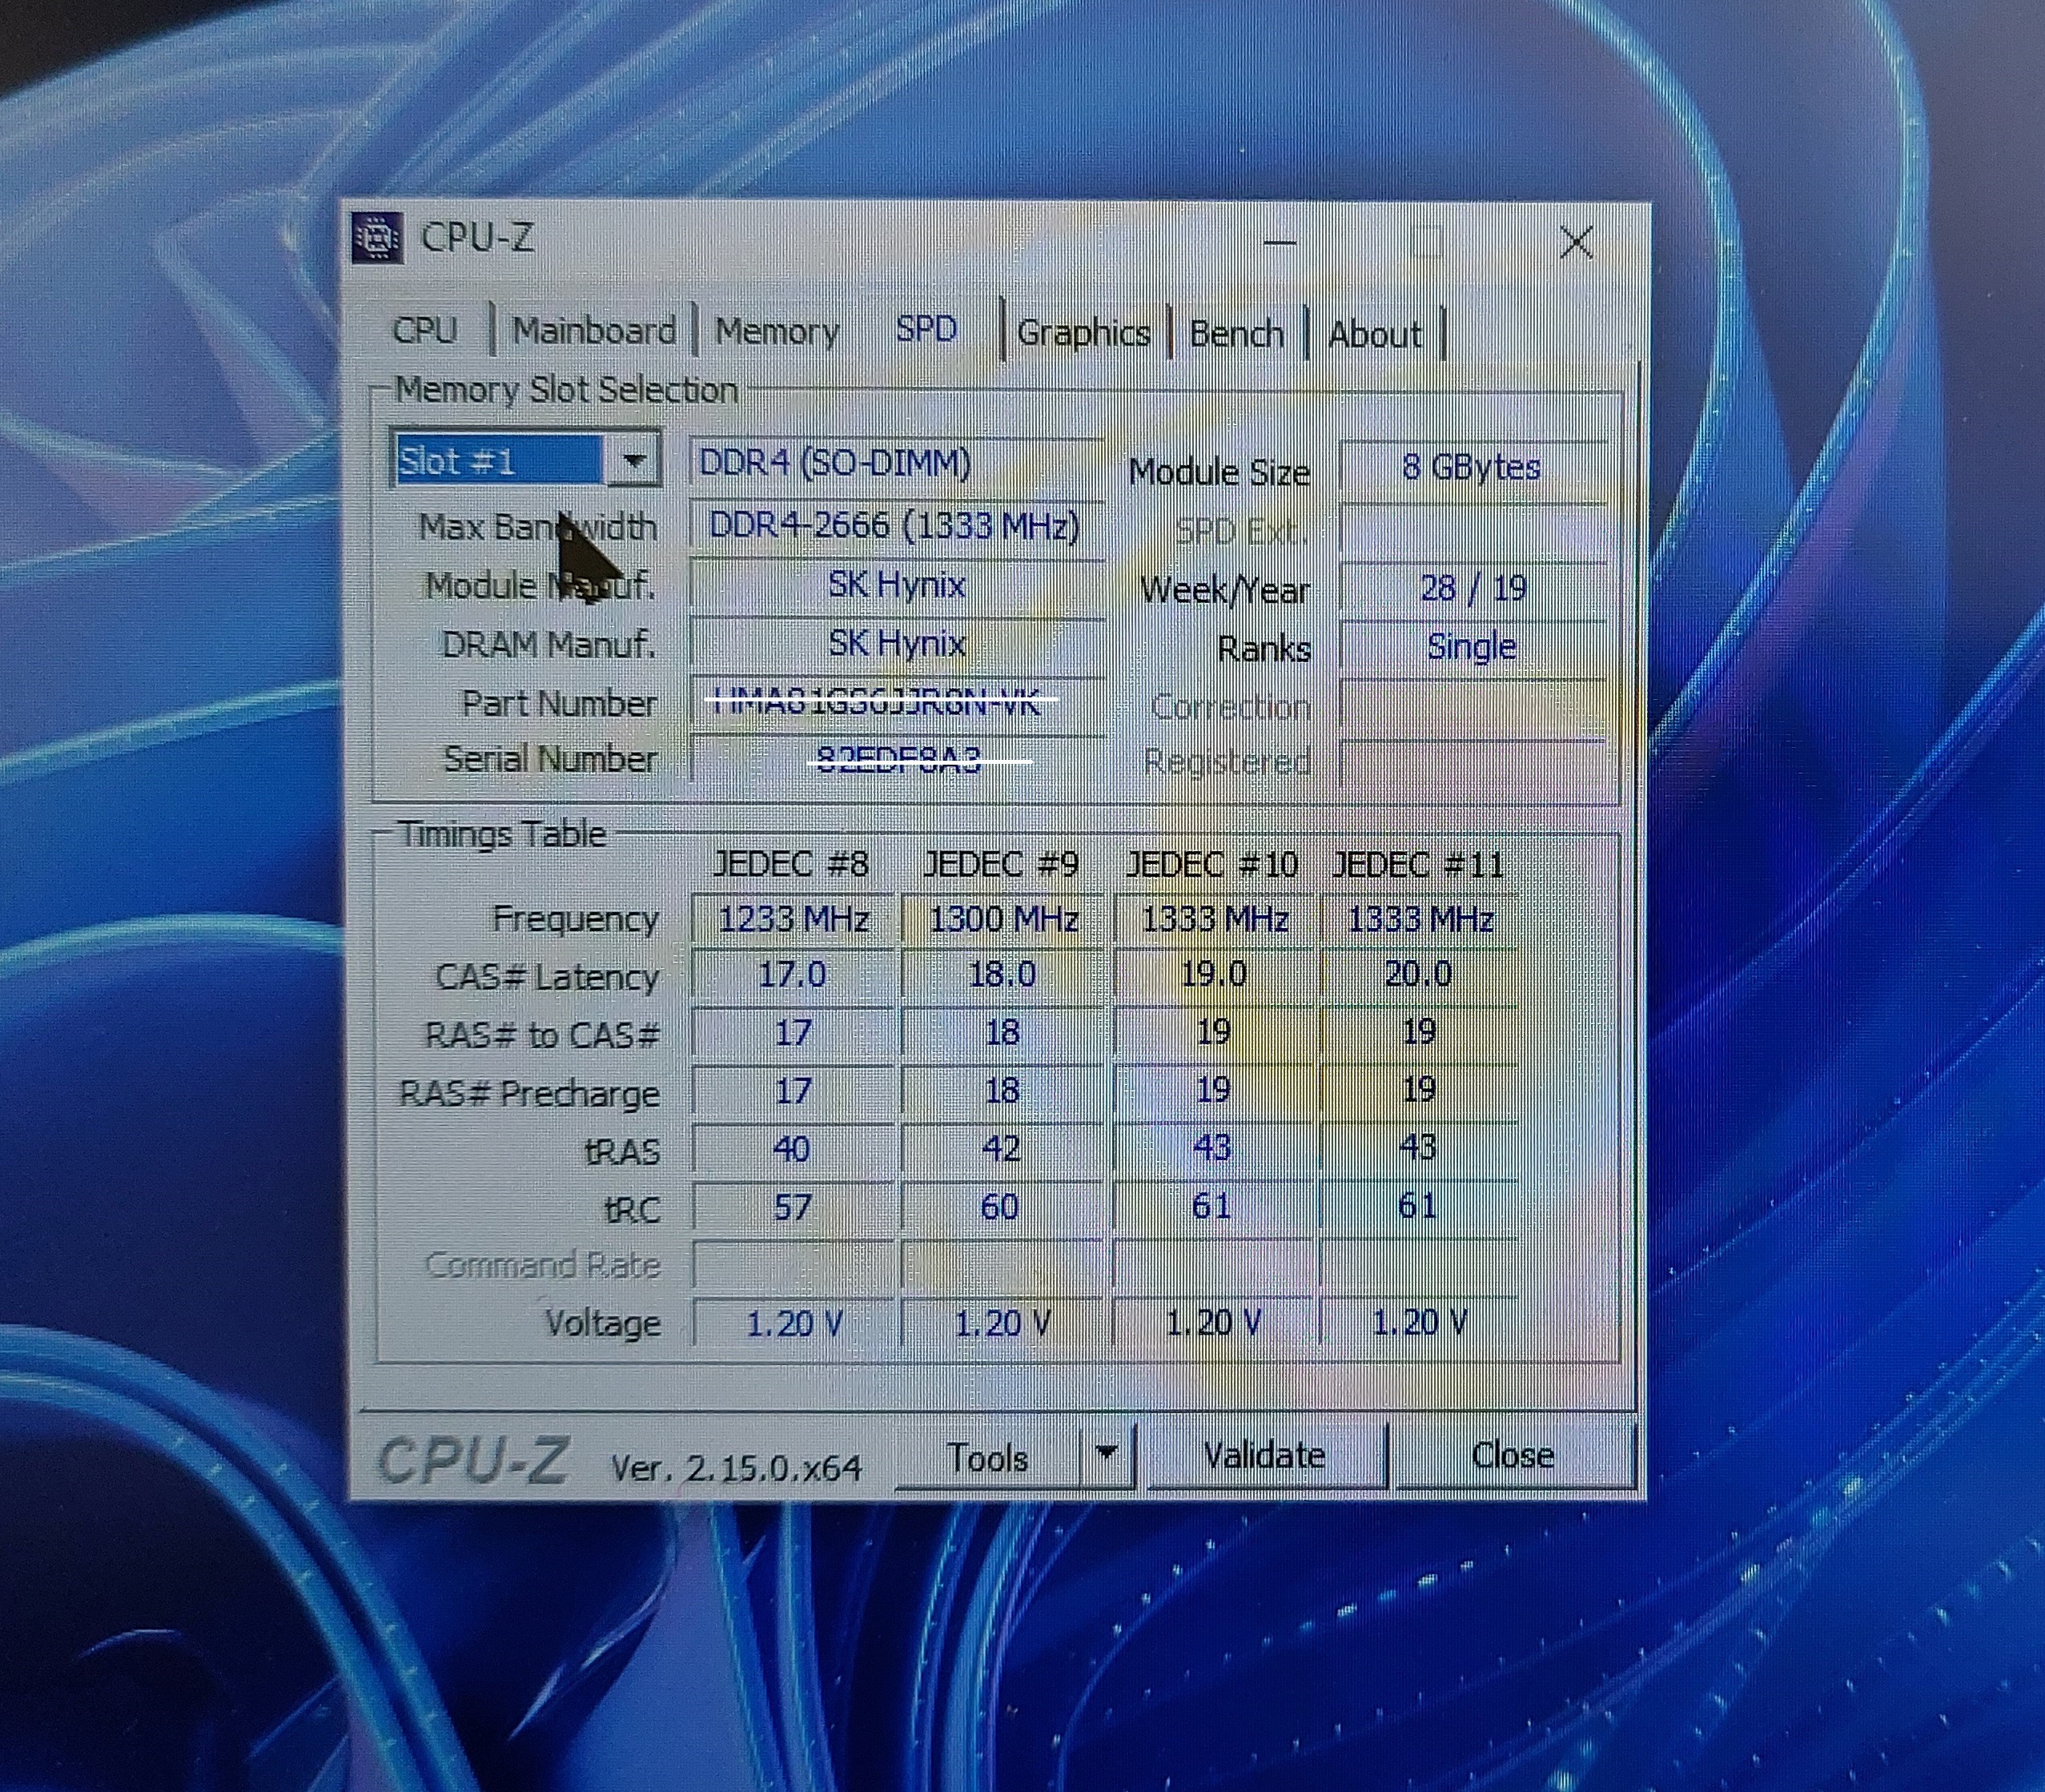Click the Timings Table group title
The image size is (2045, 1792).
(502, 834)
